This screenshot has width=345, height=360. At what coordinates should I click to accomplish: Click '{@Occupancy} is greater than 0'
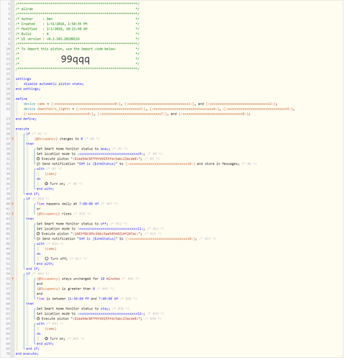66,289
